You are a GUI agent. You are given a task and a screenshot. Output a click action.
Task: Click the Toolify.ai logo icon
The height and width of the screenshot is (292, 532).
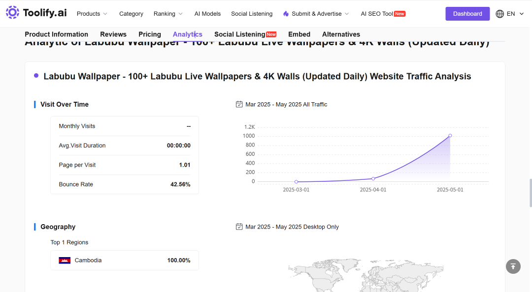click(12, 12)
